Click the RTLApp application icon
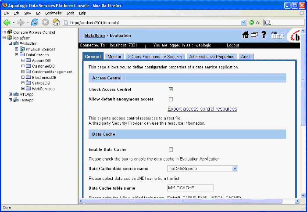The image size is (307, 212). point(16,94)
